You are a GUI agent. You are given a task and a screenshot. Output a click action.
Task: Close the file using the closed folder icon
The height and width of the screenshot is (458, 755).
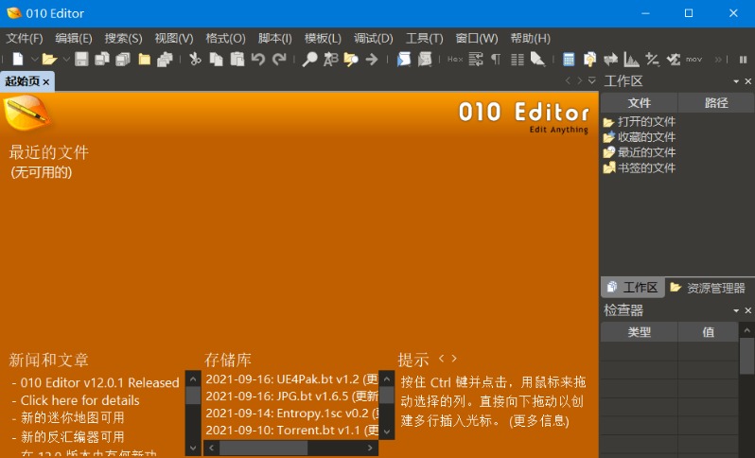pyautogui.click(x=145, y=60)
